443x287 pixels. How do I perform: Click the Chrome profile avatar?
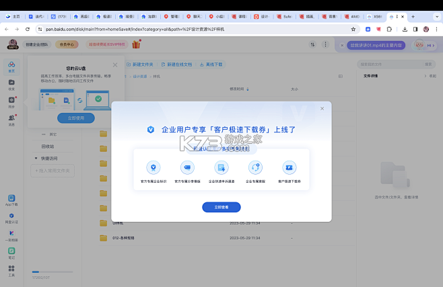pyautogui.click(x=426, y=29)
